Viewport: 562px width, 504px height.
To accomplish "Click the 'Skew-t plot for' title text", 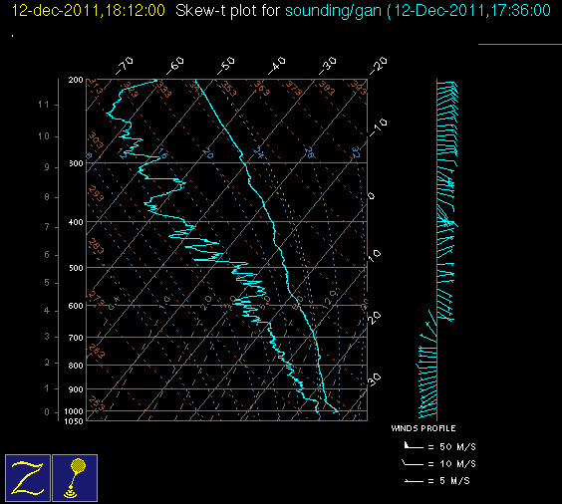I will point(227,11).
